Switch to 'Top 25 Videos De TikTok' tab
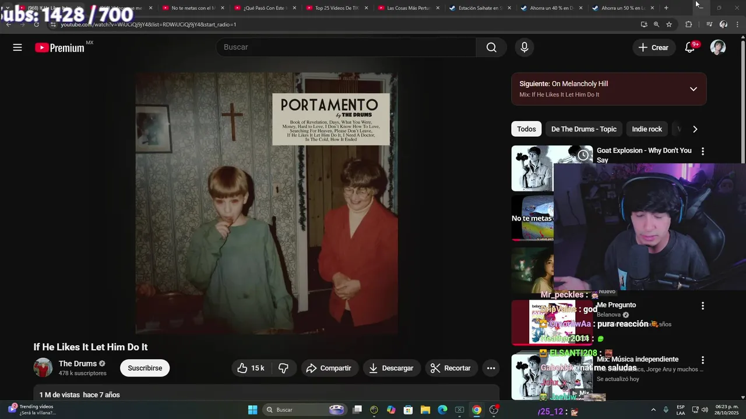Screen dimensions: 746x419 [x=337, y=8]
